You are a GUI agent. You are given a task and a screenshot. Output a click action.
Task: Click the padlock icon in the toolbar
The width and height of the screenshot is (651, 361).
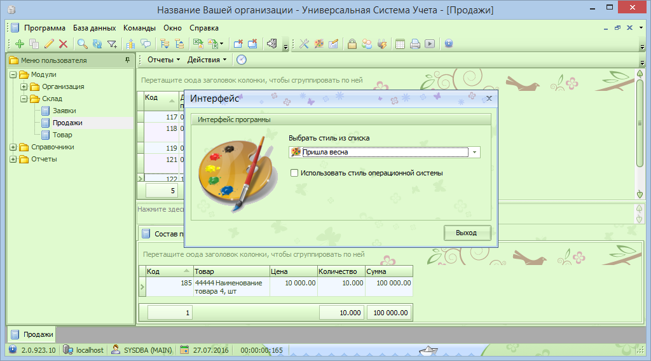pyautogui.click(x=352, y=44)
